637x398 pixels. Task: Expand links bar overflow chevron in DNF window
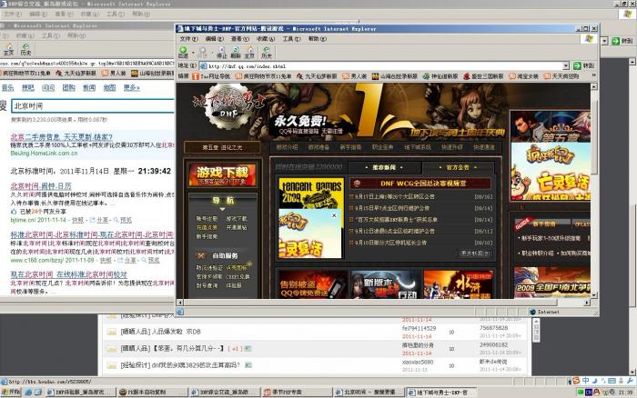point(593,75)
